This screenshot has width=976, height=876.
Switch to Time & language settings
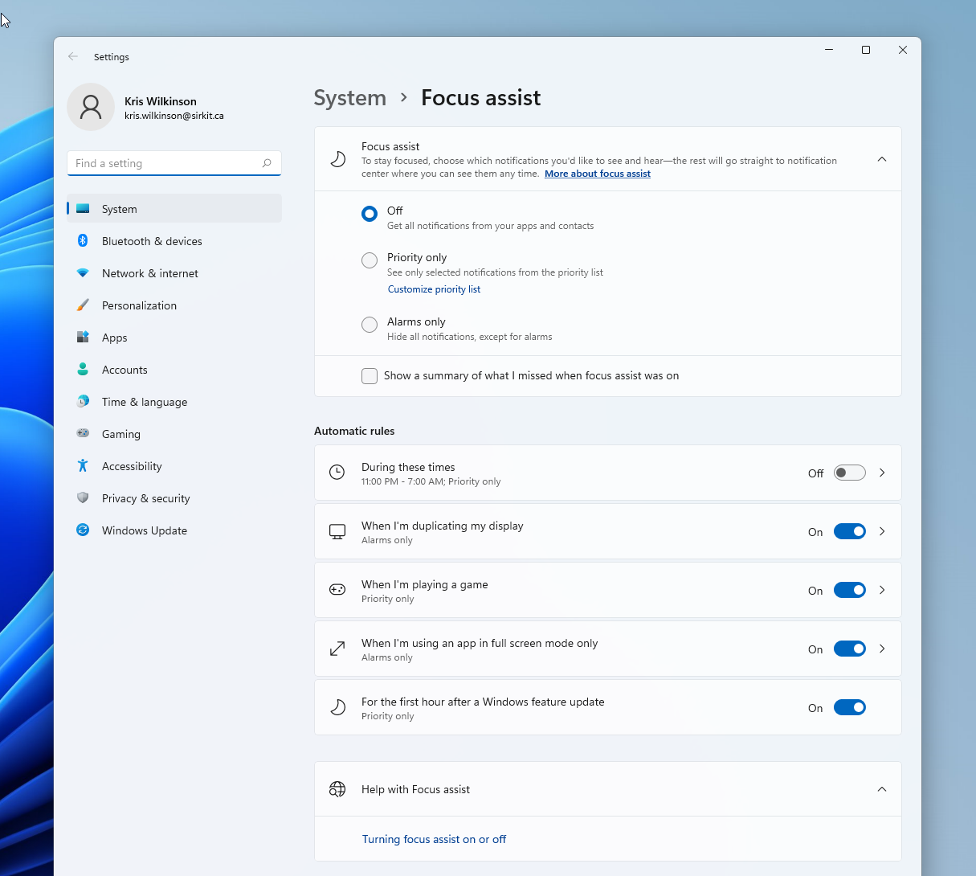click(x=174, y=402)
